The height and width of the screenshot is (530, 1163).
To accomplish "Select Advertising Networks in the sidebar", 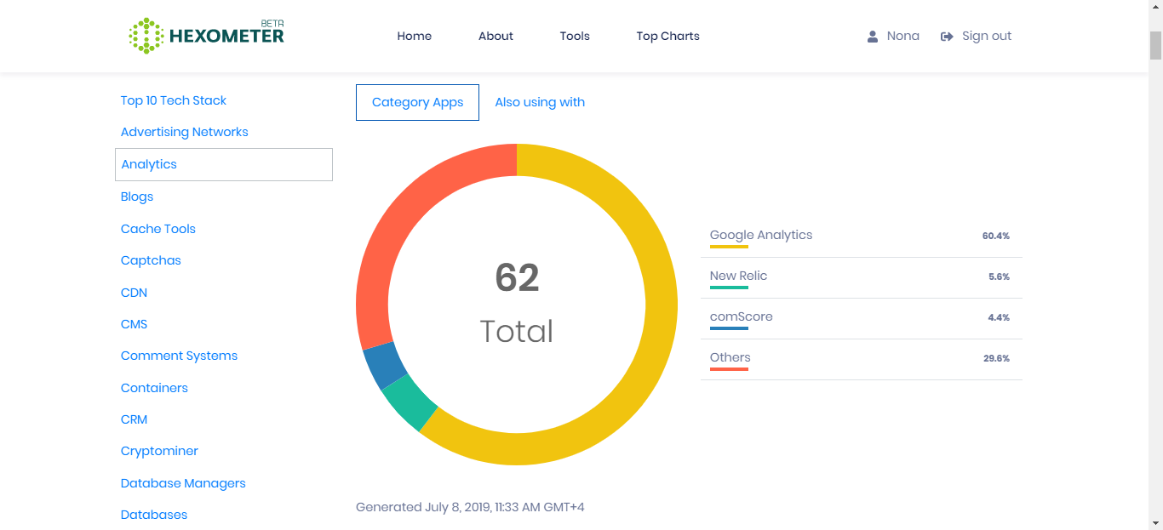I will pos(185,132).
